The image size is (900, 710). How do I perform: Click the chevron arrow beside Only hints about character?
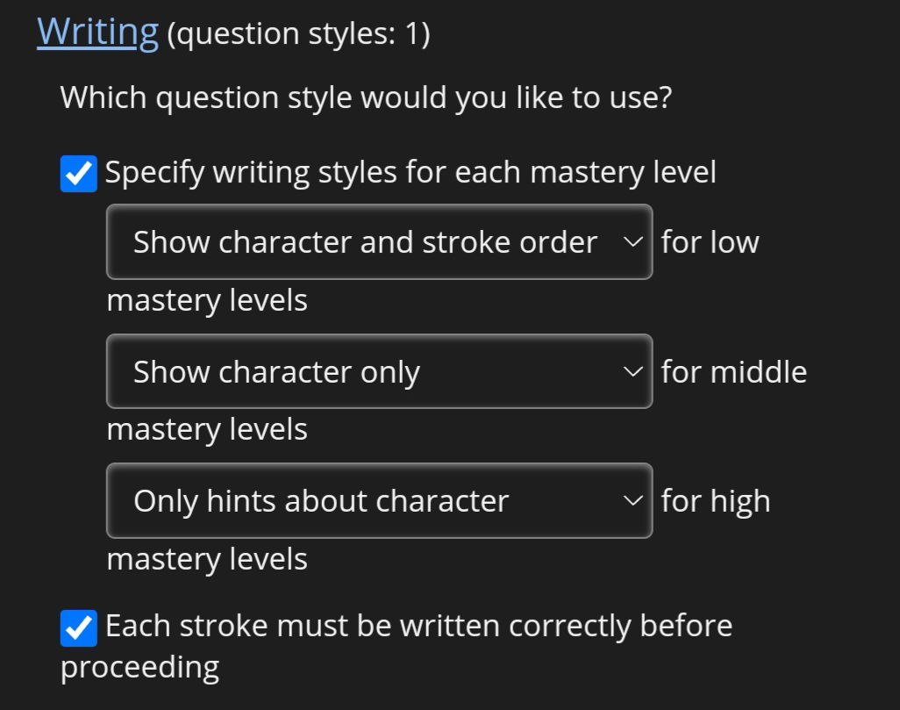pos(632,500)
